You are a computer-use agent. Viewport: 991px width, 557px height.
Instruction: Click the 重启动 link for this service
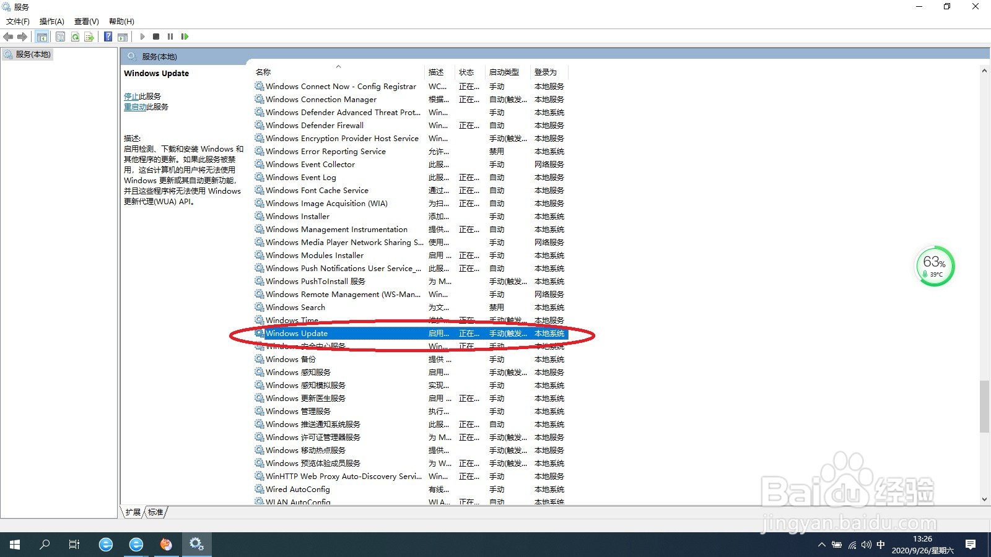135,107
